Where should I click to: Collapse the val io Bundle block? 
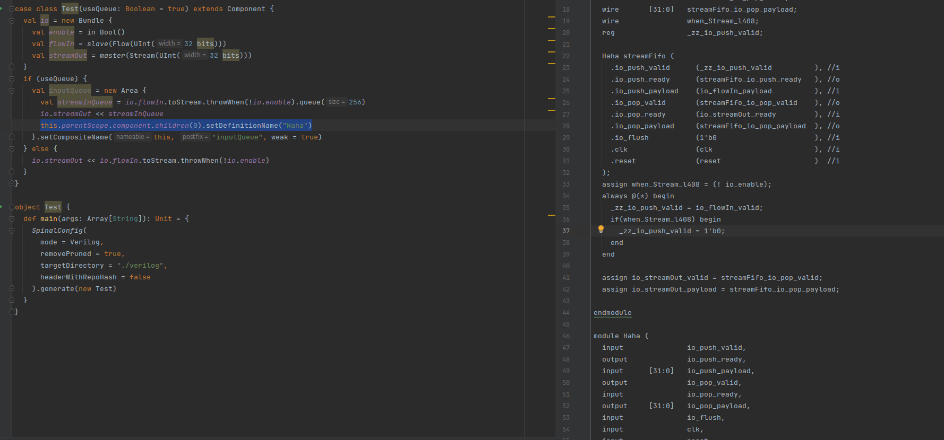(12, 21)
